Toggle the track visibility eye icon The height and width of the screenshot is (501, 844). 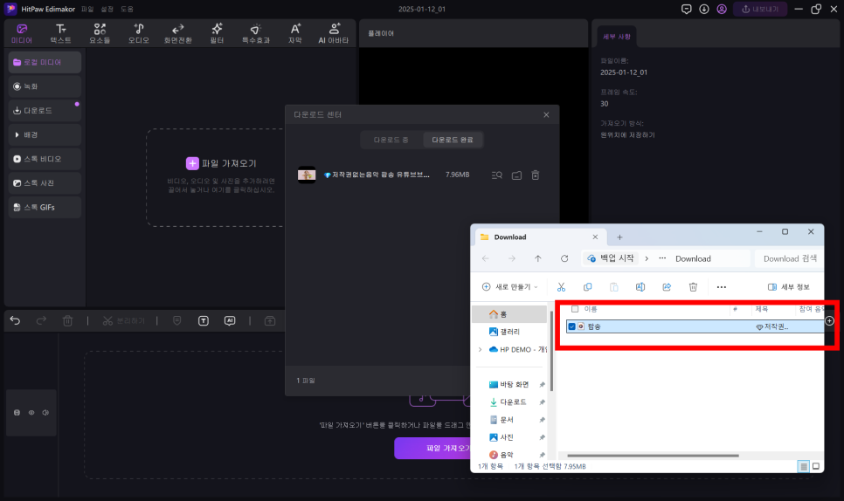pyautogui.click(x=31, y=413)
